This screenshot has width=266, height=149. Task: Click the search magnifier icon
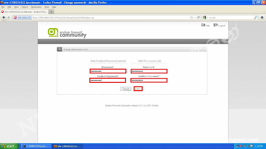pyautogui.click(x=256, y=17)
